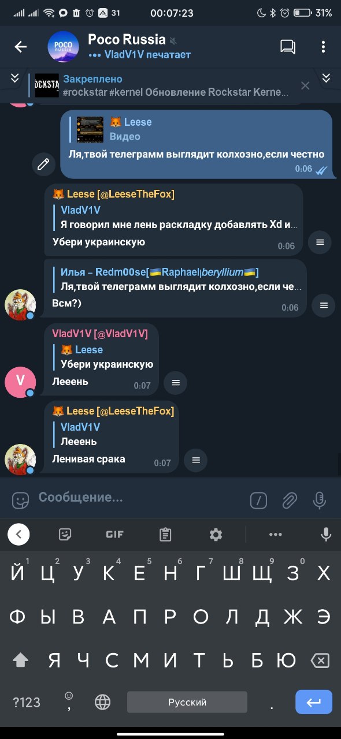Open keyboard clipboard panel
Image resolution: width=341 pixels, height=739 pixels.
165,535
